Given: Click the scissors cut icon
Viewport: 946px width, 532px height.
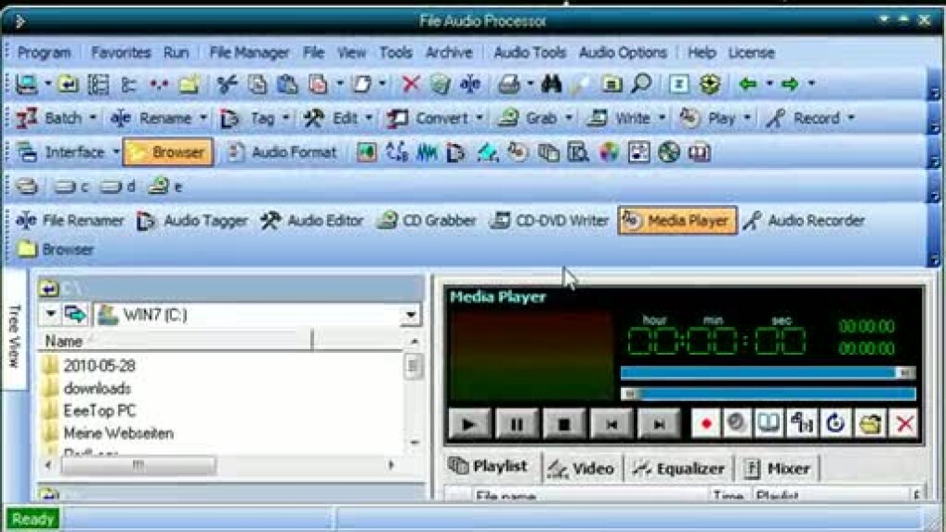Looking at the screenshot, I should [x=227, y=84].
